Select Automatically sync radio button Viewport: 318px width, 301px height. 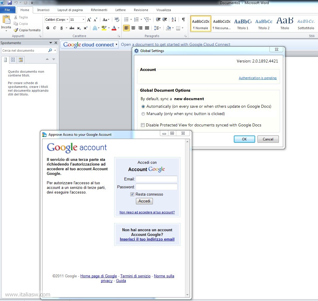click(x=143, y=107)
